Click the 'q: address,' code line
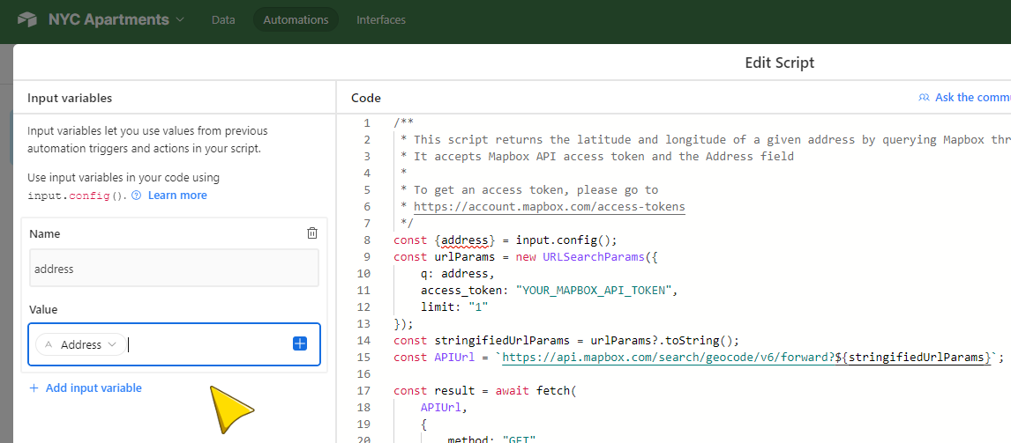Image resolution: width=1011 pixels, height=443 pixels. [x=457, y=274]
